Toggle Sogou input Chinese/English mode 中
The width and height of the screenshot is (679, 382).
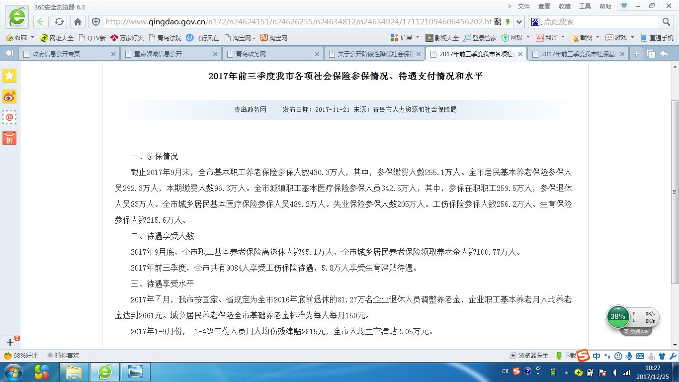[x=596, y=356]
